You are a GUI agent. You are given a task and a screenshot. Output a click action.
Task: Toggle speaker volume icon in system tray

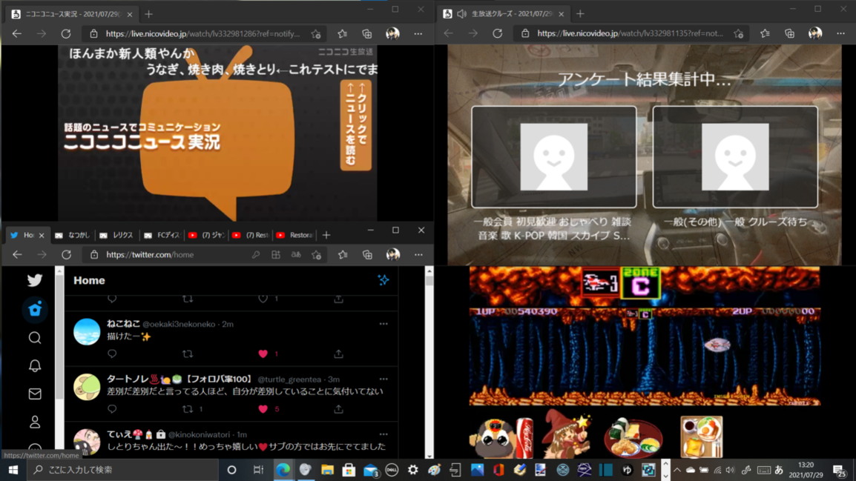(x=730, y=471)
